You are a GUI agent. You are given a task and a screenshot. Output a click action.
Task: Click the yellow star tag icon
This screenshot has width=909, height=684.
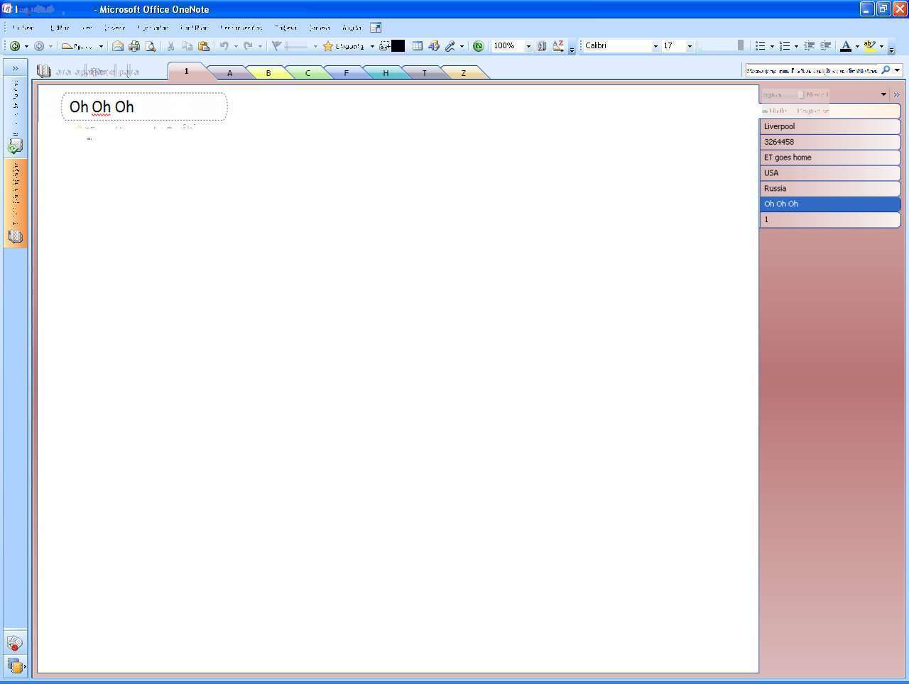point(327,46)
